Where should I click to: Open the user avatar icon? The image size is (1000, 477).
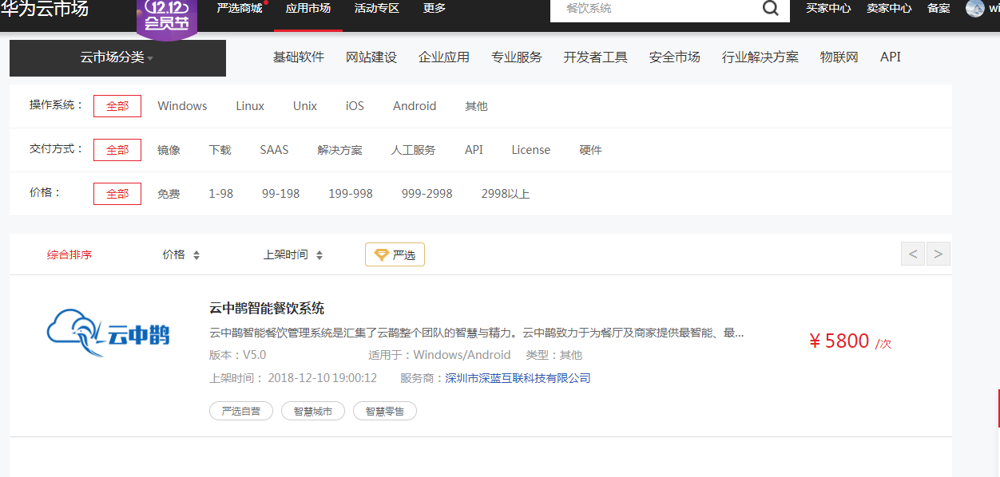[x=974, y=9]
